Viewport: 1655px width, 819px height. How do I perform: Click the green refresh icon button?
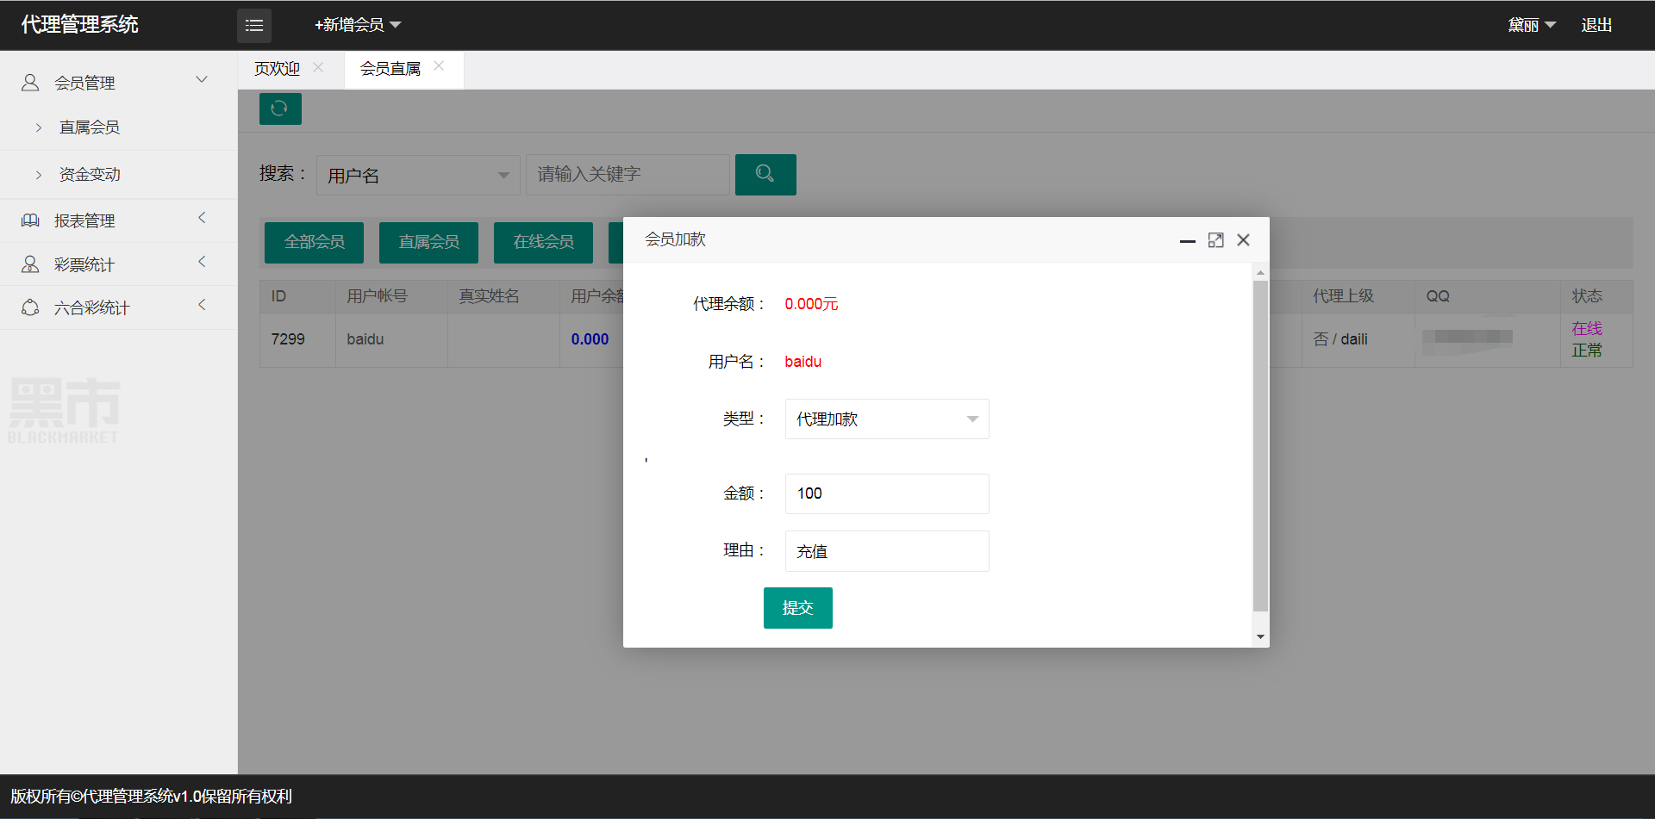pyautogui.click(x=280, y=109)
